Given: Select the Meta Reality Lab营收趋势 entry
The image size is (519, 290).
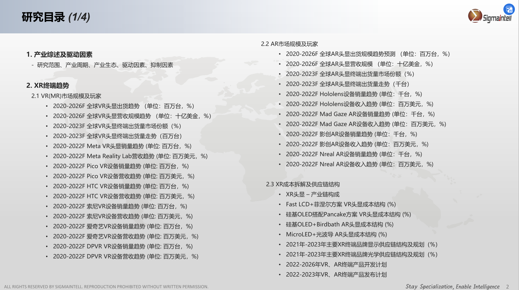Looking at the screenshot, I should [x=130, y=156].
